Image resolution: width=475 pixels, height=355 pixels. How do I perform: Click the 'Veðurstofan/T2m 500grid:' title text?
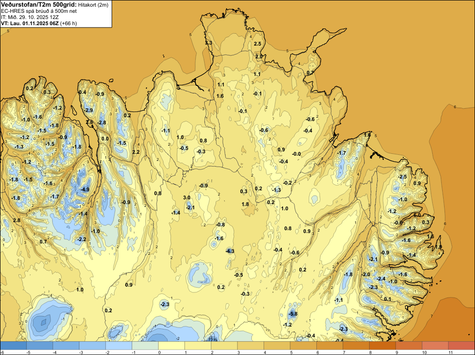pos(39,4)
